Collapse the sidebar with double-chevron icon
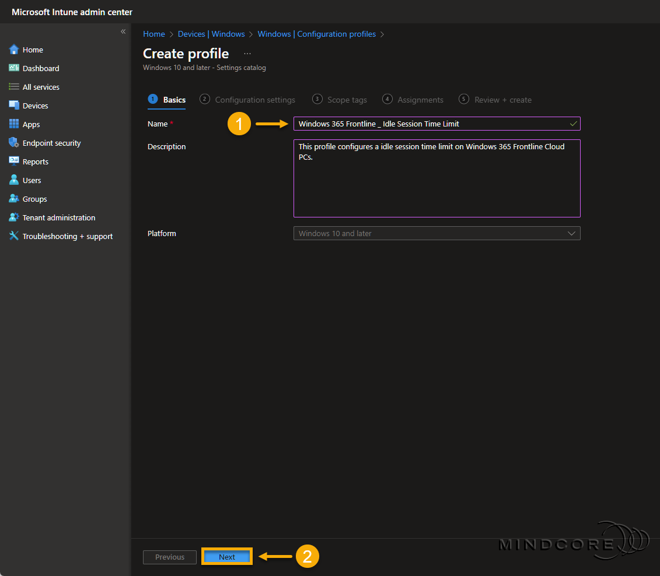 point(123,31)
